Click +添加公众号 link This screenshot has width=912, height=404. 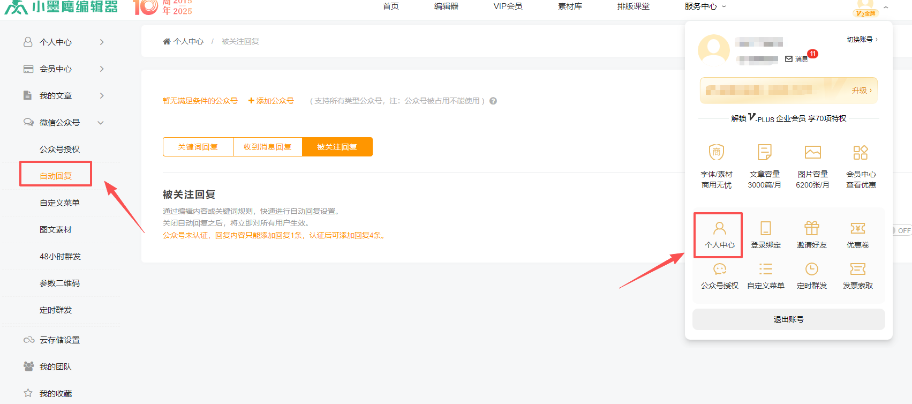(x=271, y=101)
